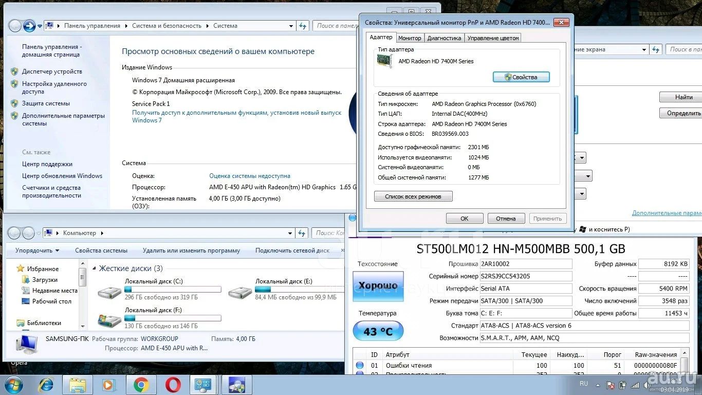Click the 'Хорошо' health status button
The height and width of the screenshot is (395, 702).
378,286
